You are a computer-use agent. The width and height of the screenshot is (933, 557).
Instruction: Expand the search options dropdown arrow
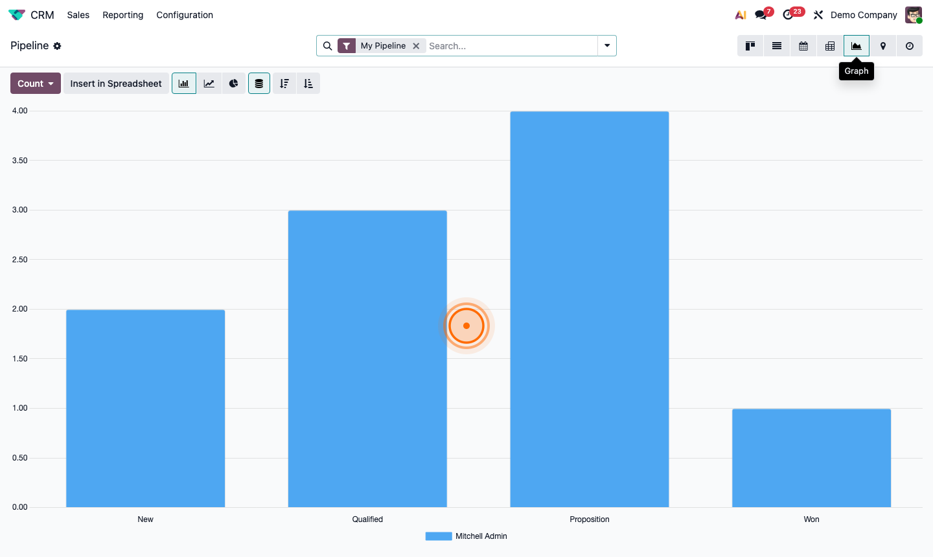point(606,45)
